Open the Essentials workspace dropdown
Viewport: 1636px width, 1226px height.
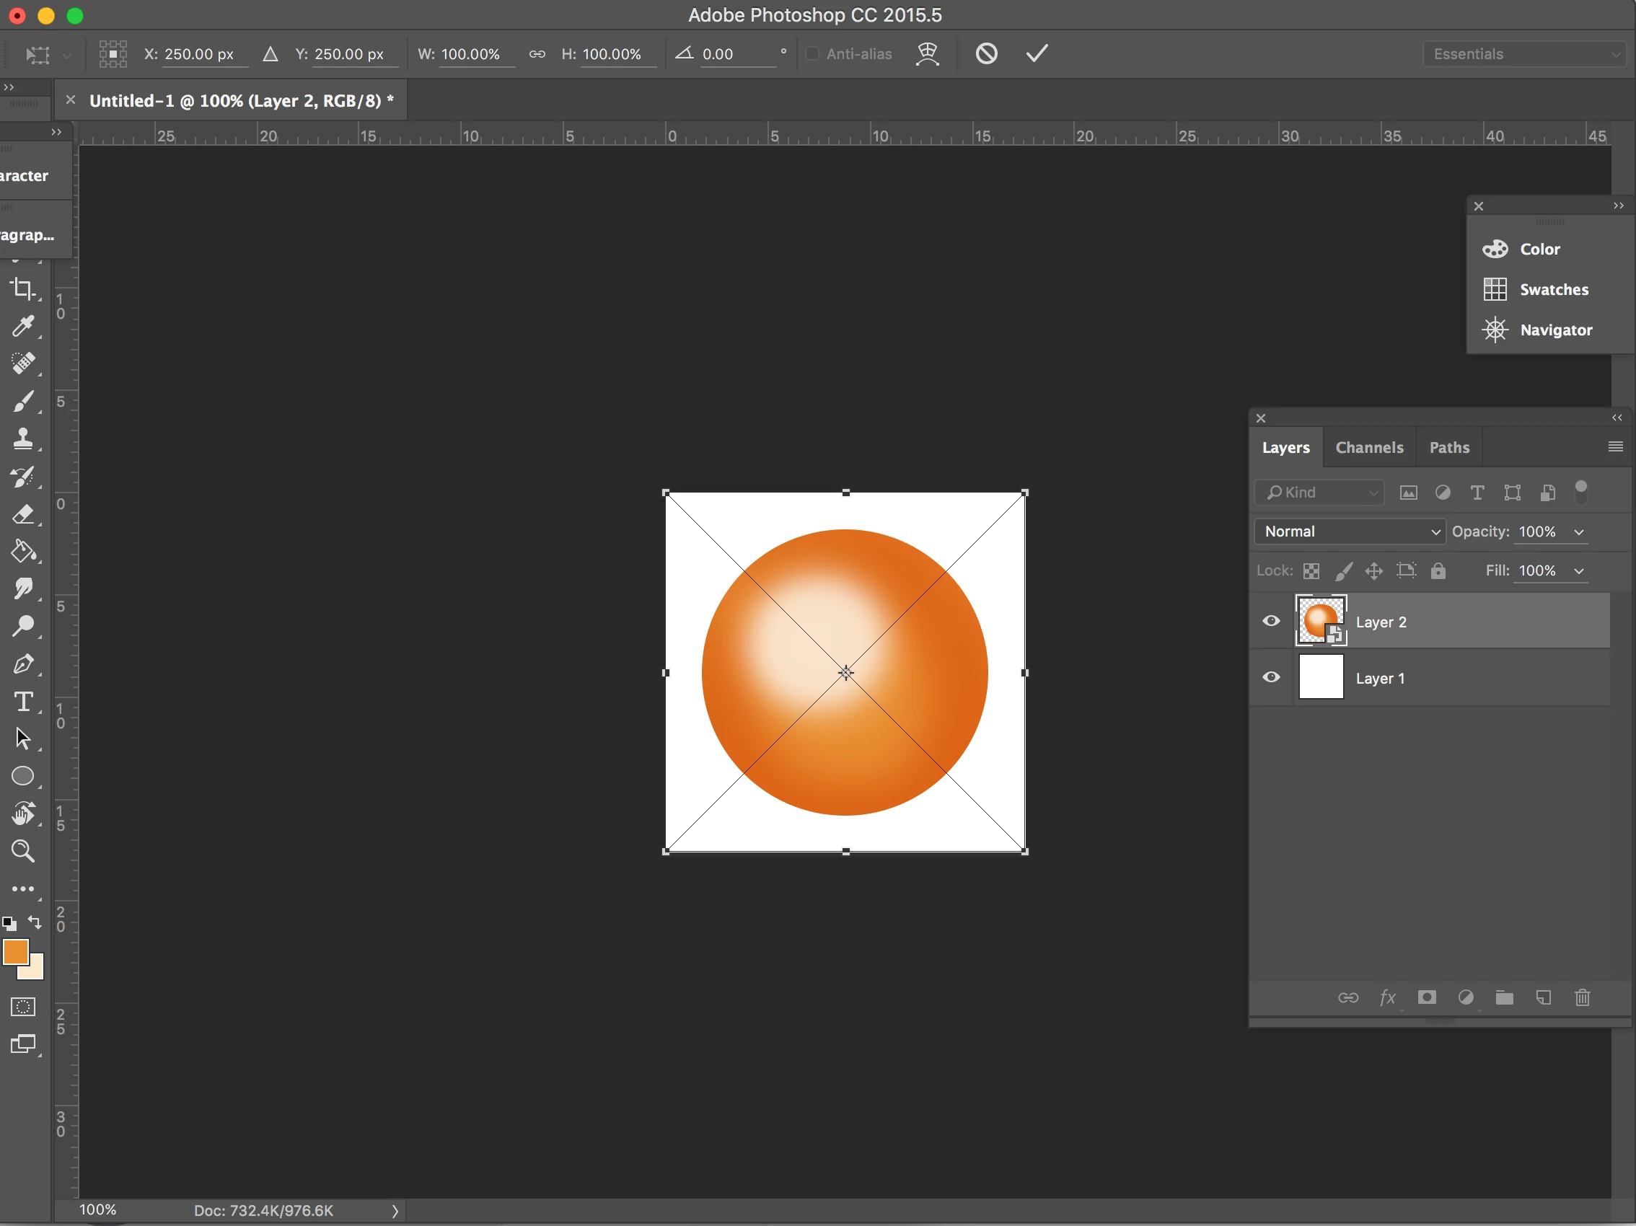[x=1526, y=54]
